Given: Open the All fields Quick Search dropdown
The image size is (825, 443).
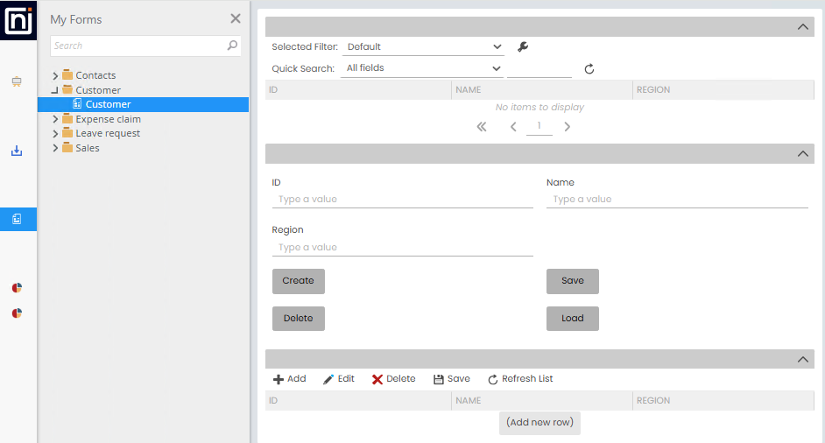Looking at the screenshot, I should 424,68.
